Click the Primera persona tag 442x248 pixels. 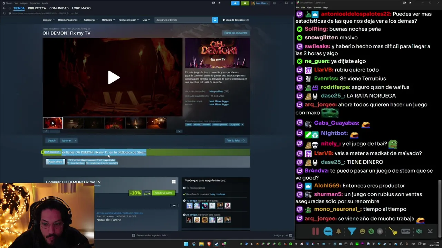click(x=220, y=125)
